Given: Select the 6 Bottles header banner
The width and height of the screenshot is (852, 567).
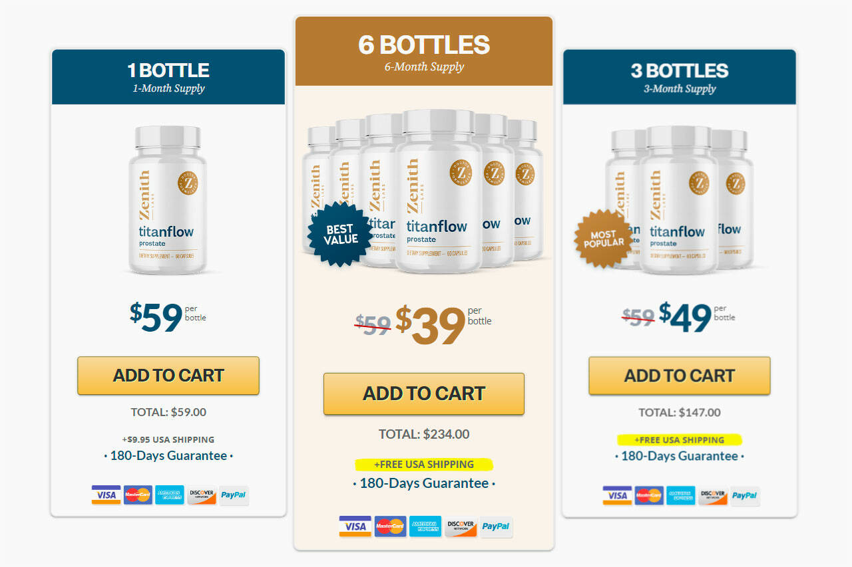Looking at the screenshot, I should [424, 51].
